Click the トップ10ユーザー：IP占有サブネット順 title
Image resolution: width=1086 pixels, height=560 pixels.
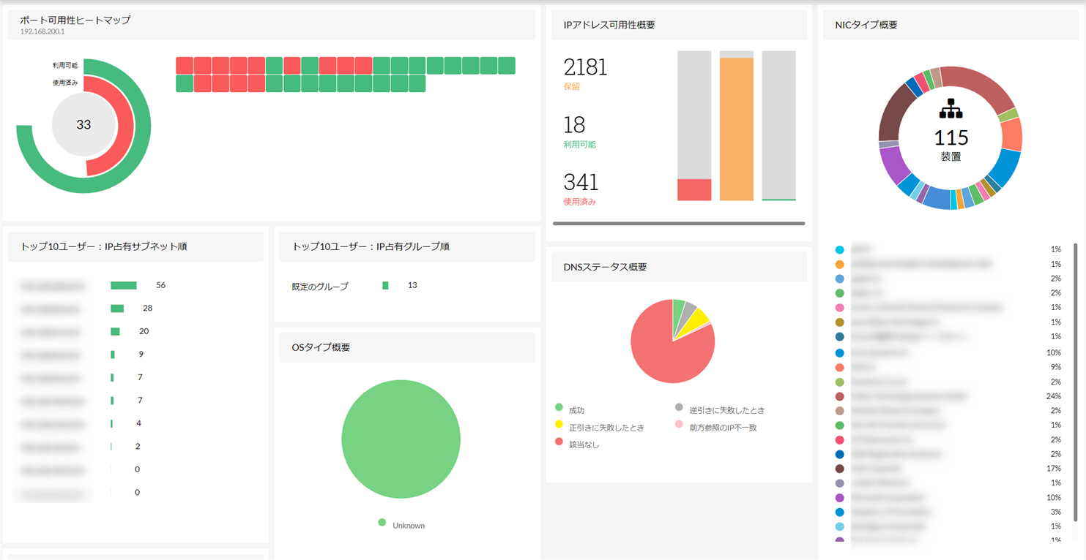pyautogui.click(x=103, y=246)
